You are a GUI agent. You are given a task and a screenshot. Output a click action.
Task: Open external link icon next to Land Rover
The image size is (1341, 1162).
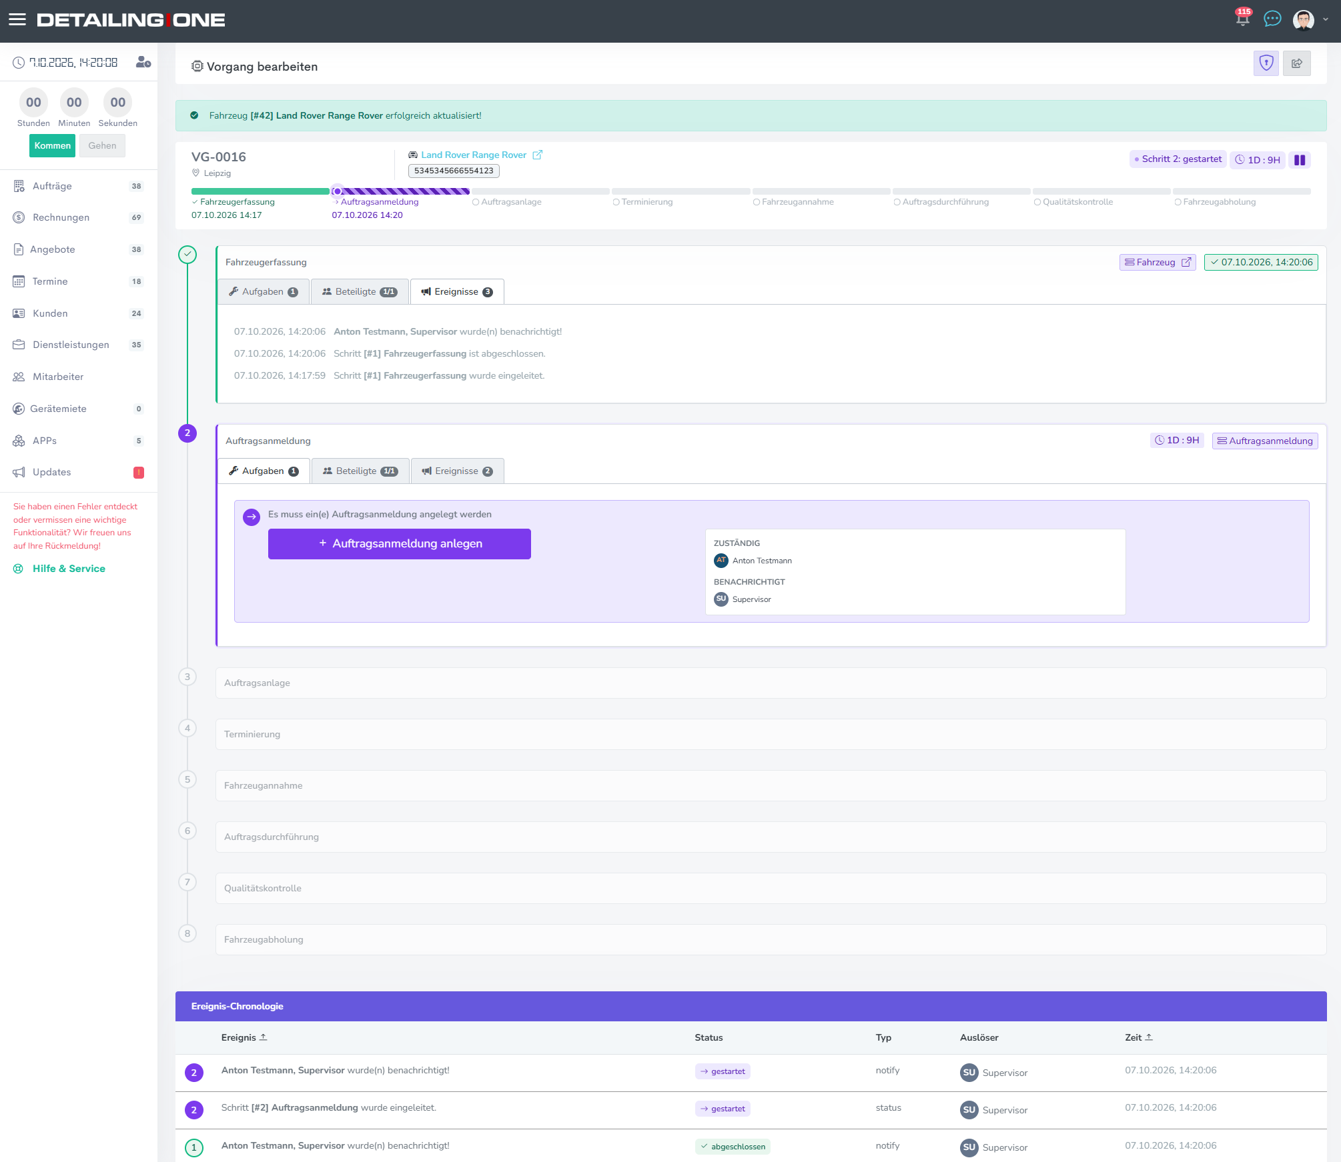(x=538, y=155)
